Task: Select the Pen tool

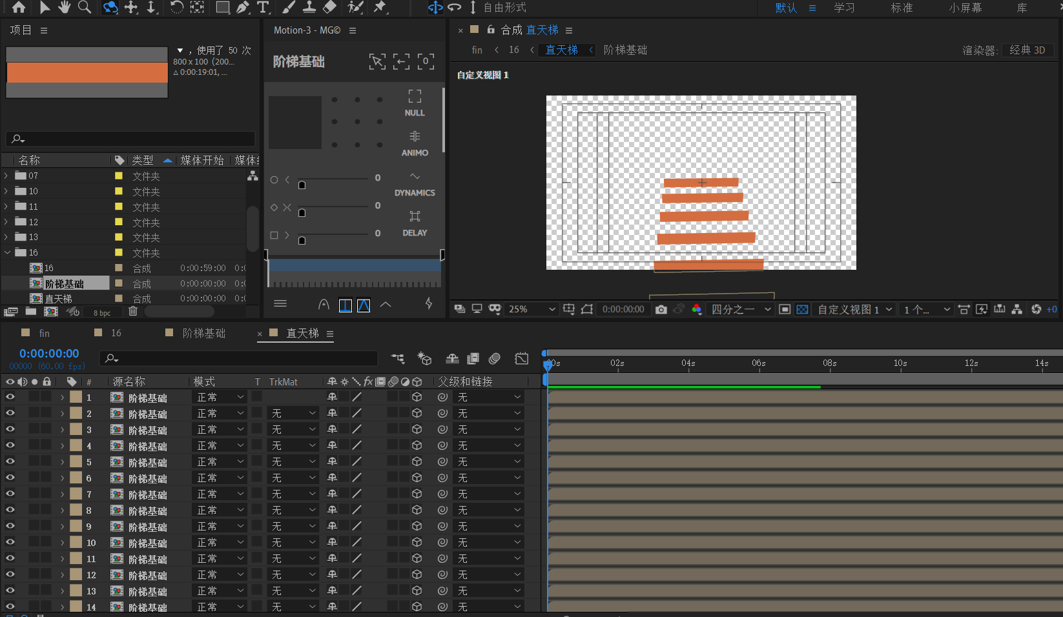Action: coord(243,7)
